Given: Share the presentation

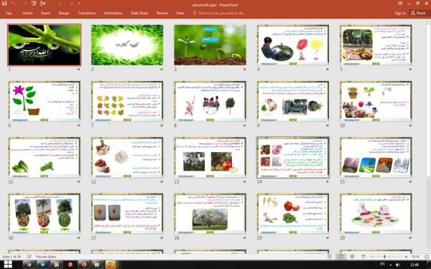Looking at the screenshot, I should pyautogui.click(x=418, y=13).
